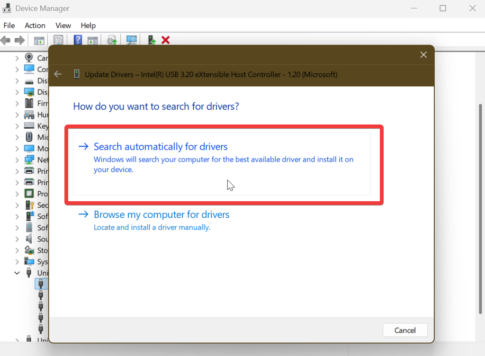Select the highlighted USB controller device
The width and height of the screenshot is (485, 356).
(41, 284)
